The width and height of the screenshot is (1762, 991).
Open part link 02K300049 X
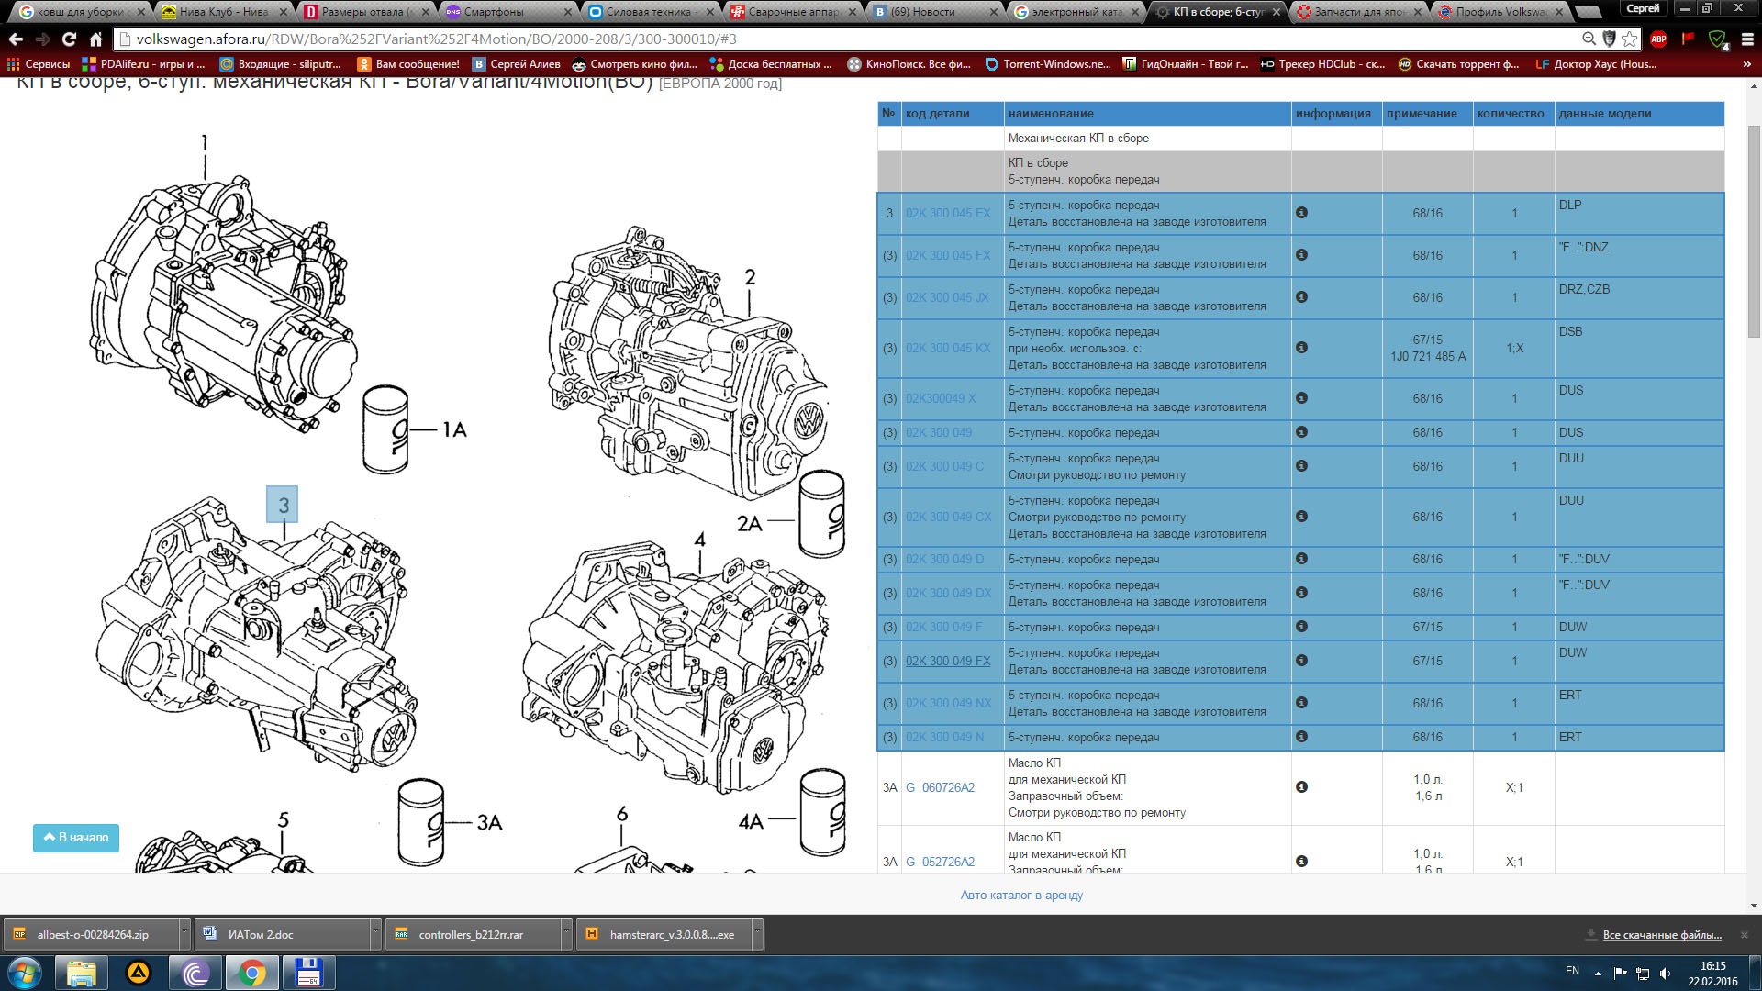coord(941,398)
